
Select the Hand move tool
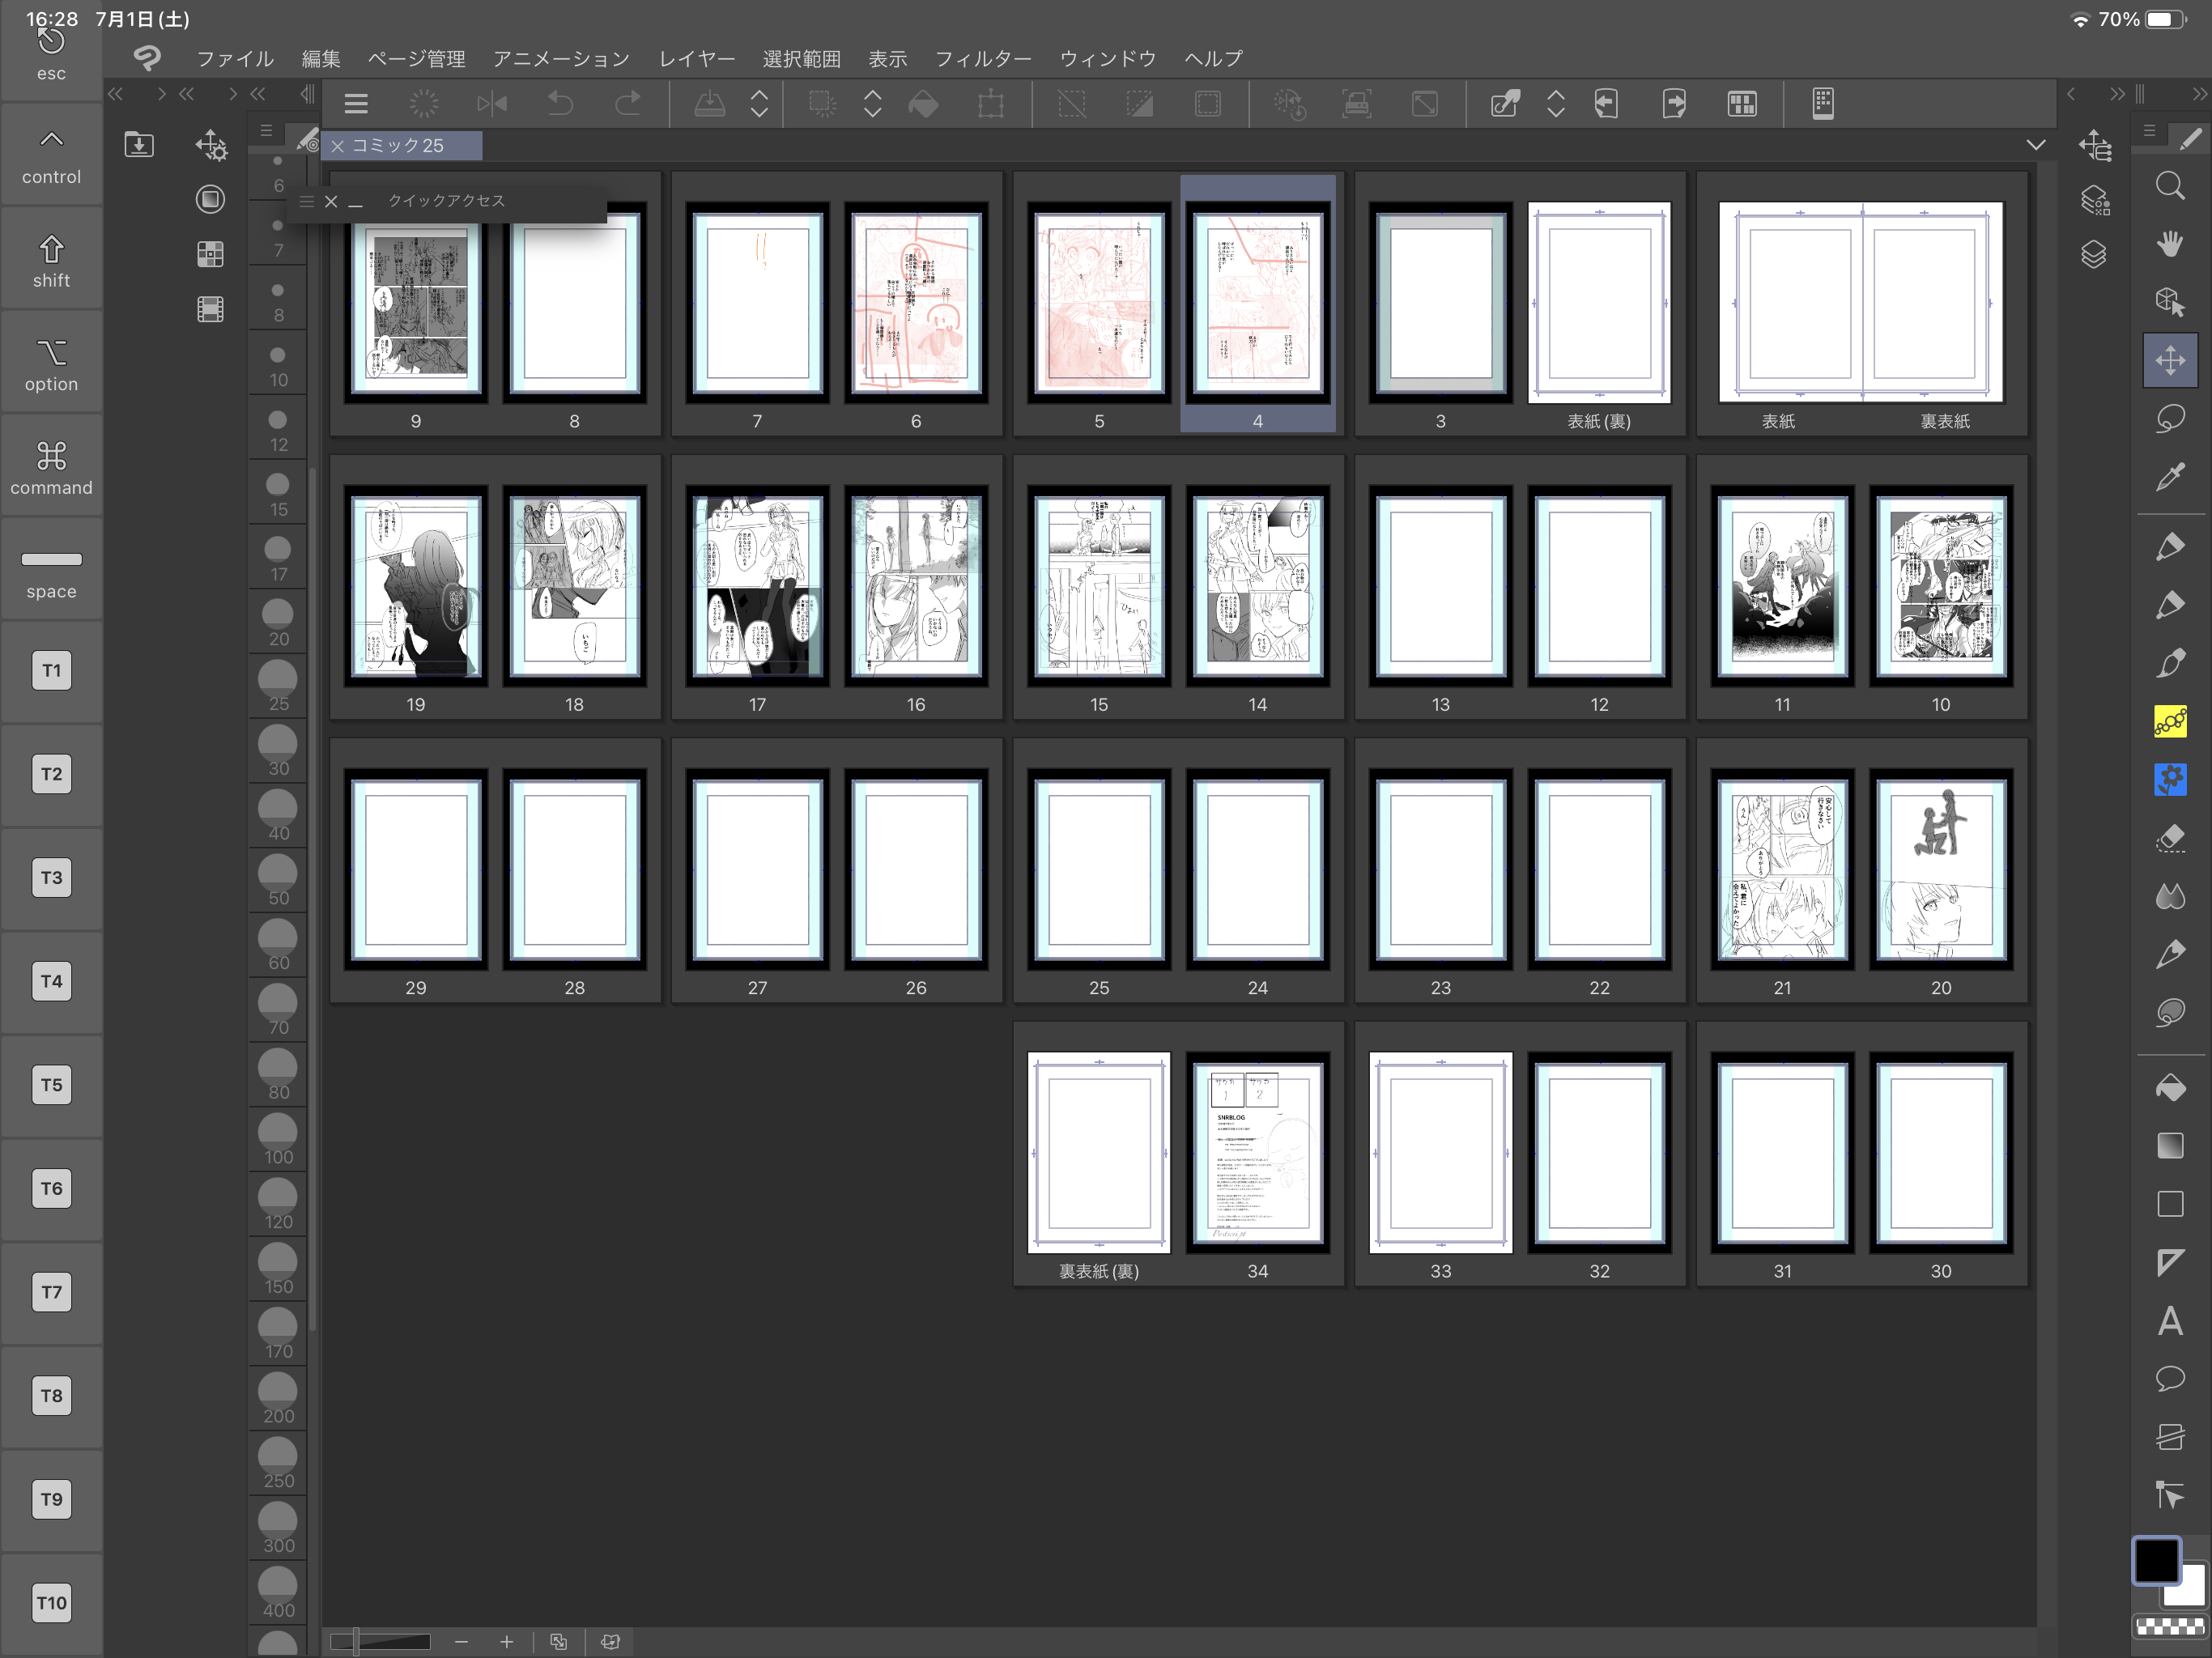pyautogui.click(x=2169, y=244)
